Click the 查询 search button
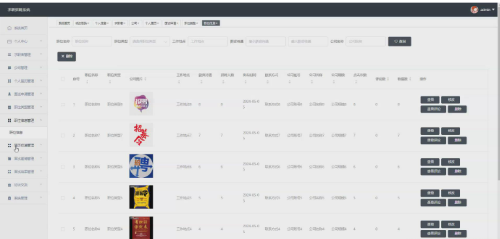 [x=399, y=42]
